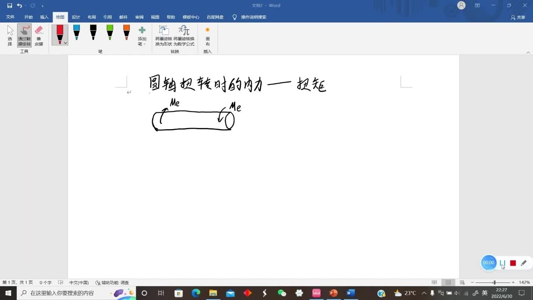Click the word count 0 个字
This screenshot has width=533, height=300.
click(45, 282)
